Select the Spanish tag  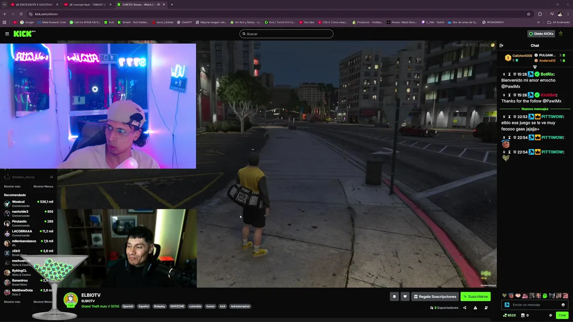128,306
